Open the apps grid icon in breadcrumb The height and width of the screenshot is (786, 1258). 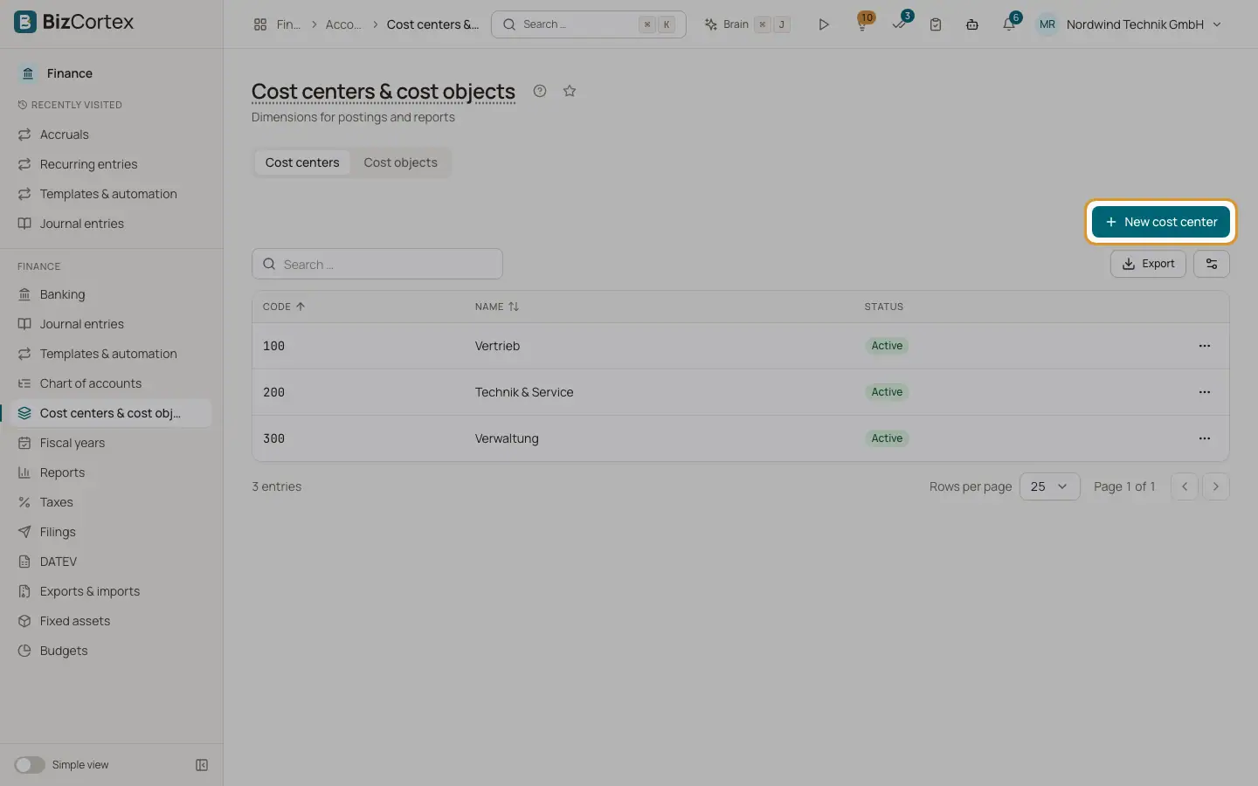click(x=260, y=24)
